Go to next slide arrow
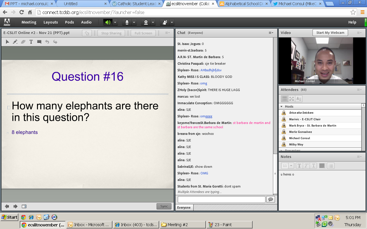 point(15,206)
